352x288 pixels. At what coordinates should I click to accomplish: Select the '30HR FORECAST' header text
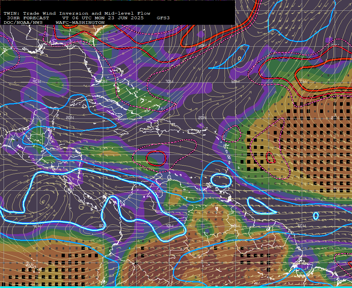pyautogui.click(x=28, y=18)
